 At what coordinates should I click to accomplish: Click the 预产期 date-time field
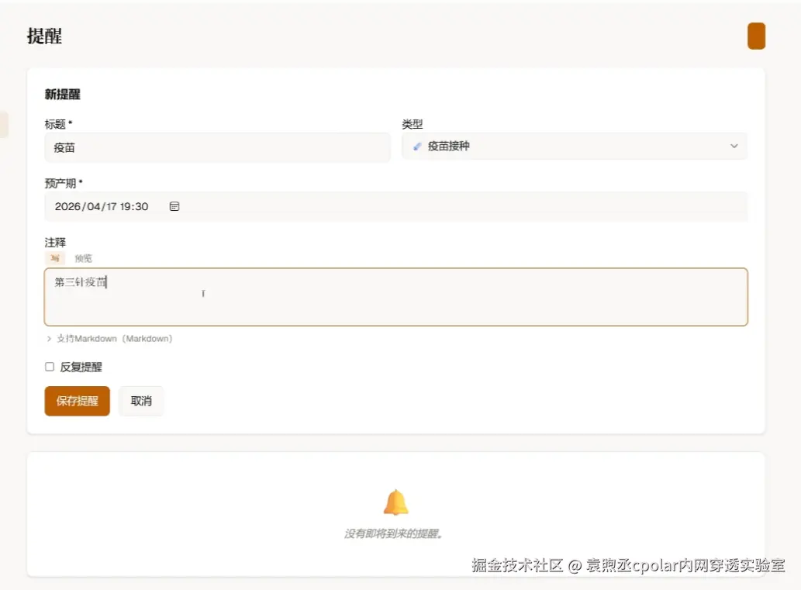pyautogui.click(x=396, y=206)
